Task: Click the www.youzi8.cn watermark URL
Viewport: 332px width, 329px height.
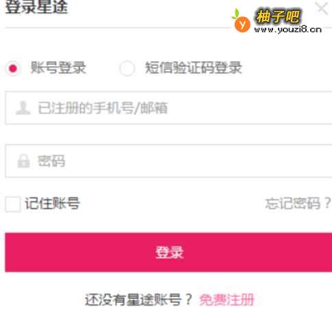Action: tap(288, 29)
